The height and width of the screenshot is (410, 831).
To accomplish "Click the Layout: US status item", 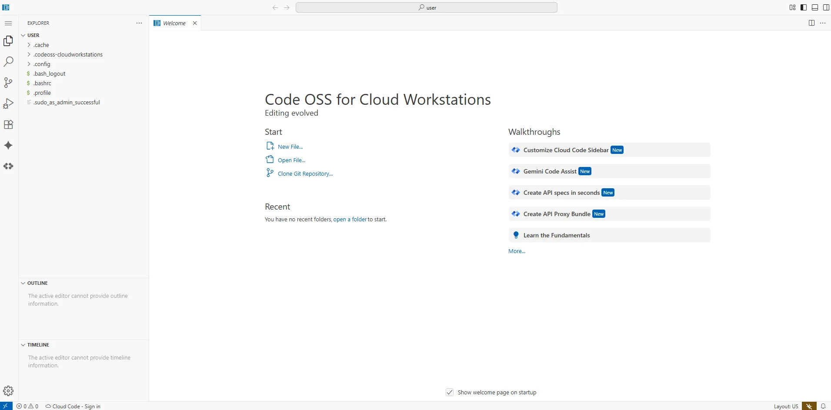I will pyautogui.click(x=786, y=406).
